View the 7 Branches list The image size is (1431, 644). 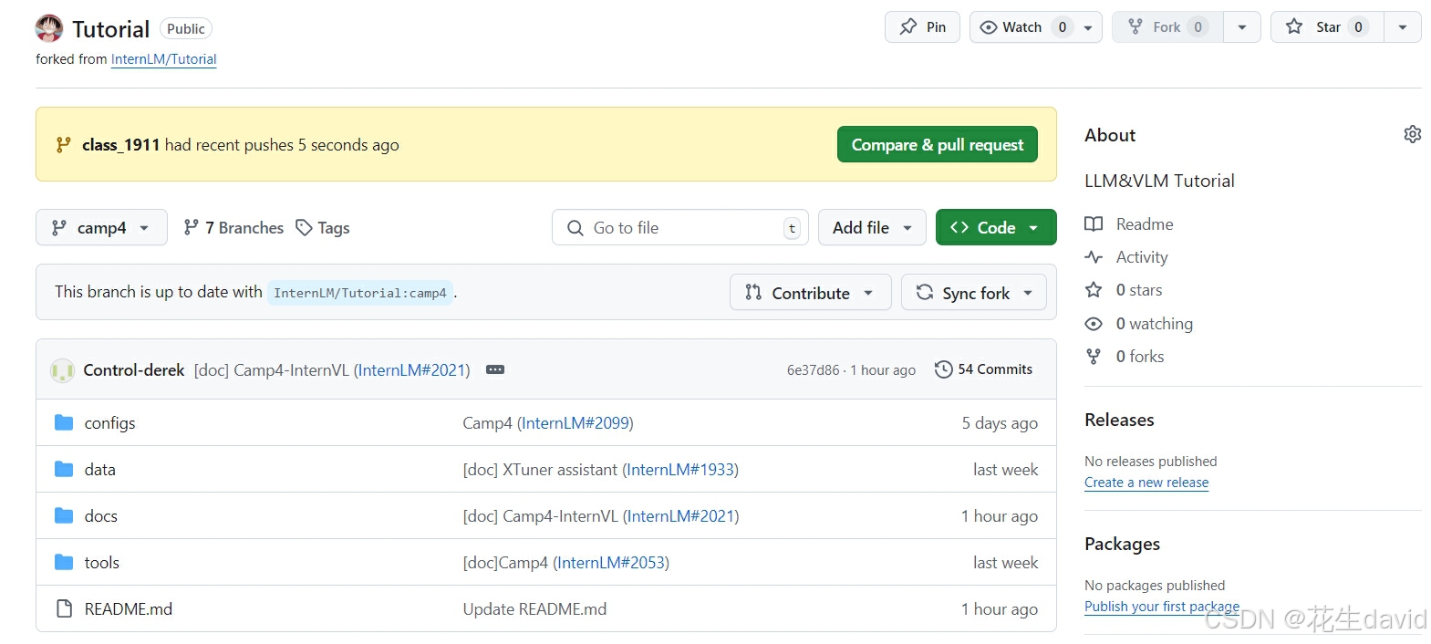point(233,228)
